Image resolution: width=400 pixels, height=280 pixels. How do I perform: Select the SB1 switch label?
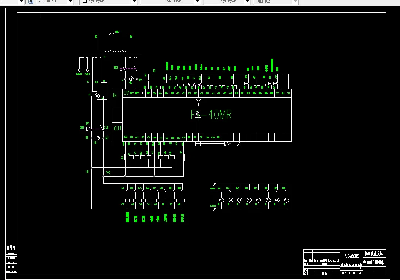click(x=82, y=127)
